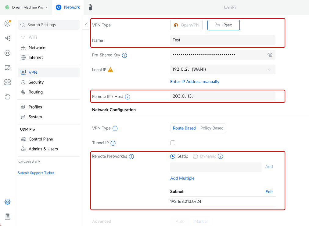Enable the Tunnel IP checkbox
The height and width of the screenshot is (226, 309).
pos(173,143)
